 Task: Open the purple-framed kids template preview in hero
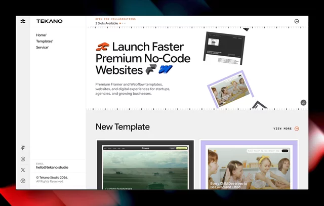pyautogui.click(x=230, y=89)
